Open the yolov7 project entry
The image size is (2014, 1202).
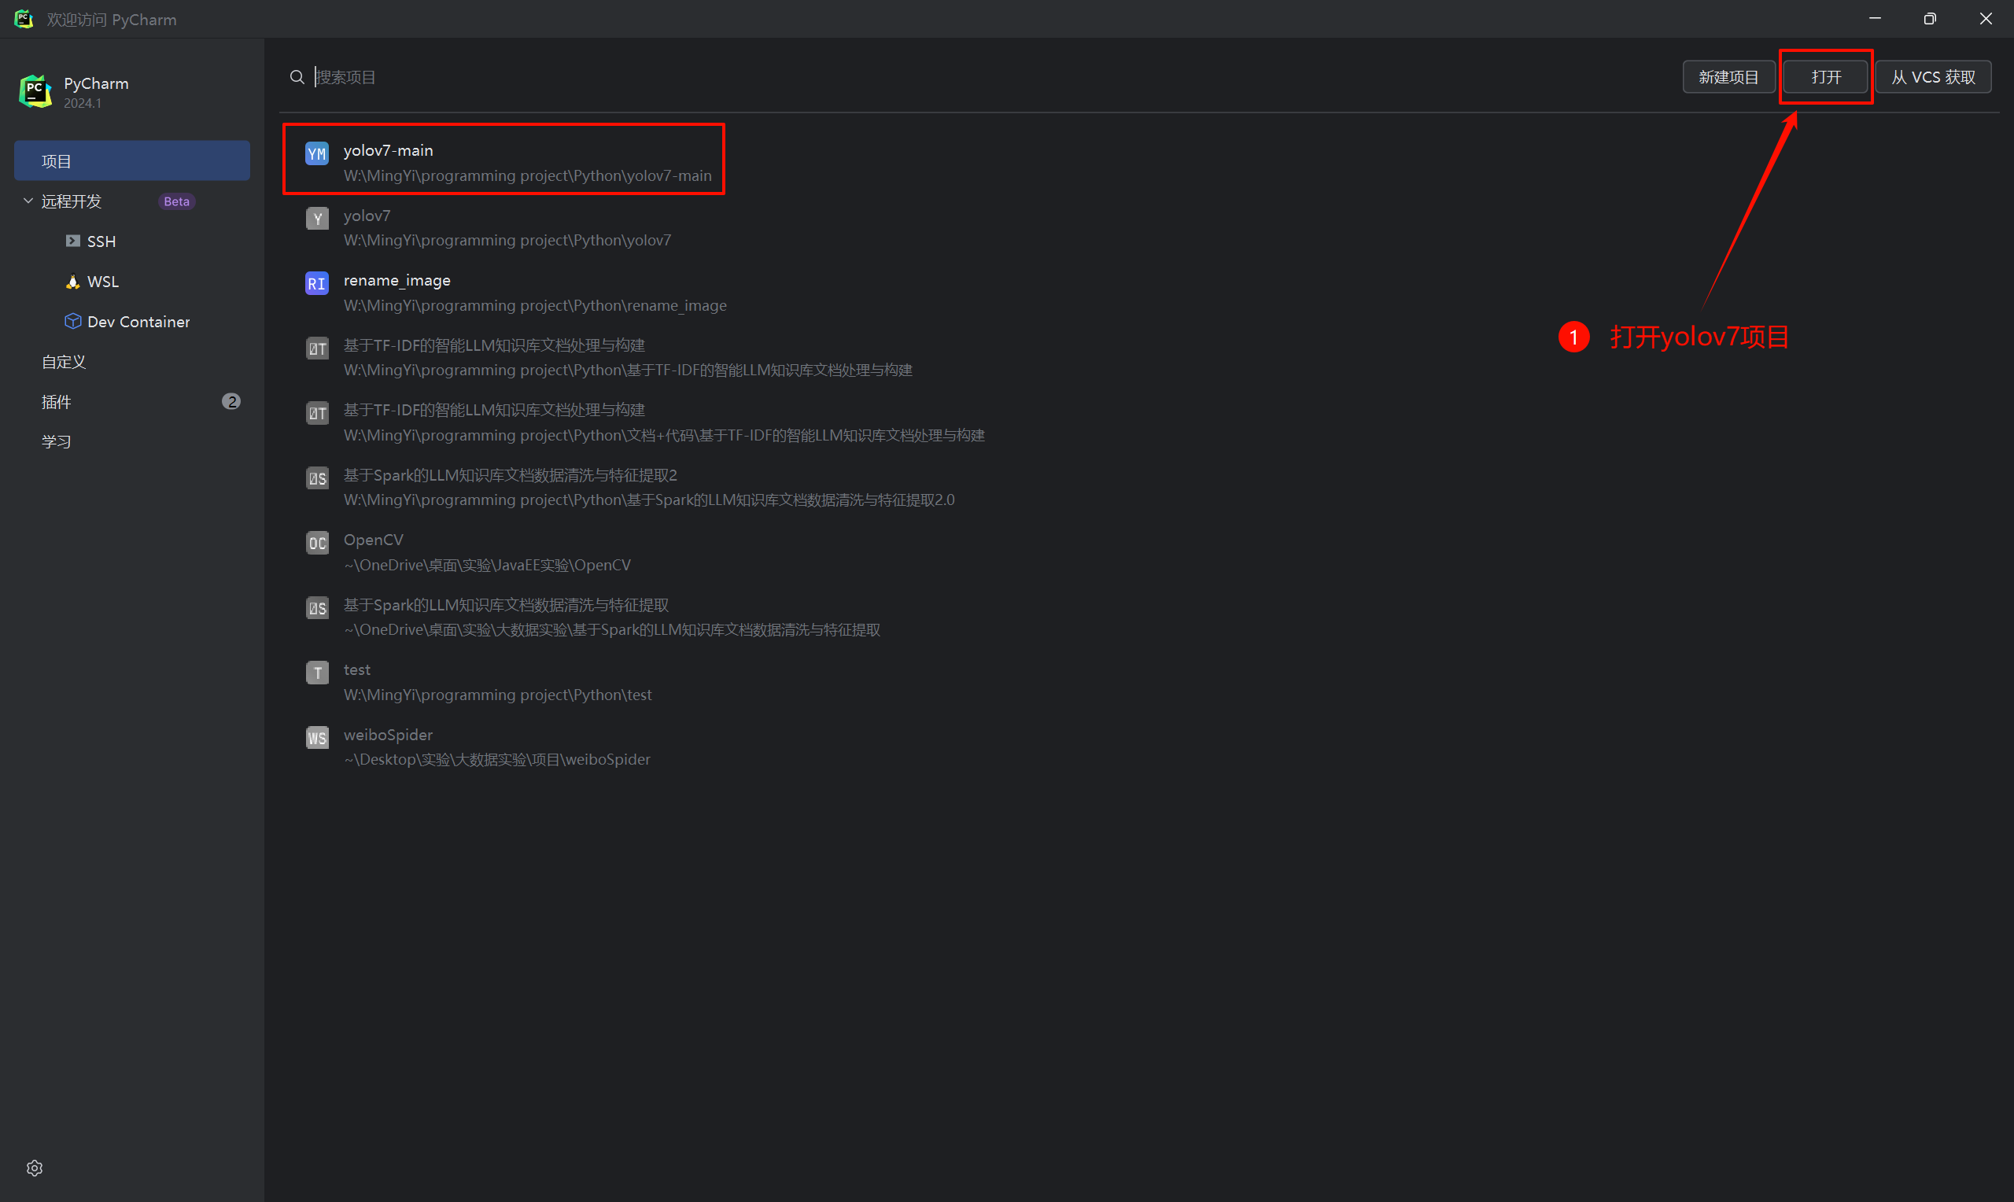[x=507, y=227]
